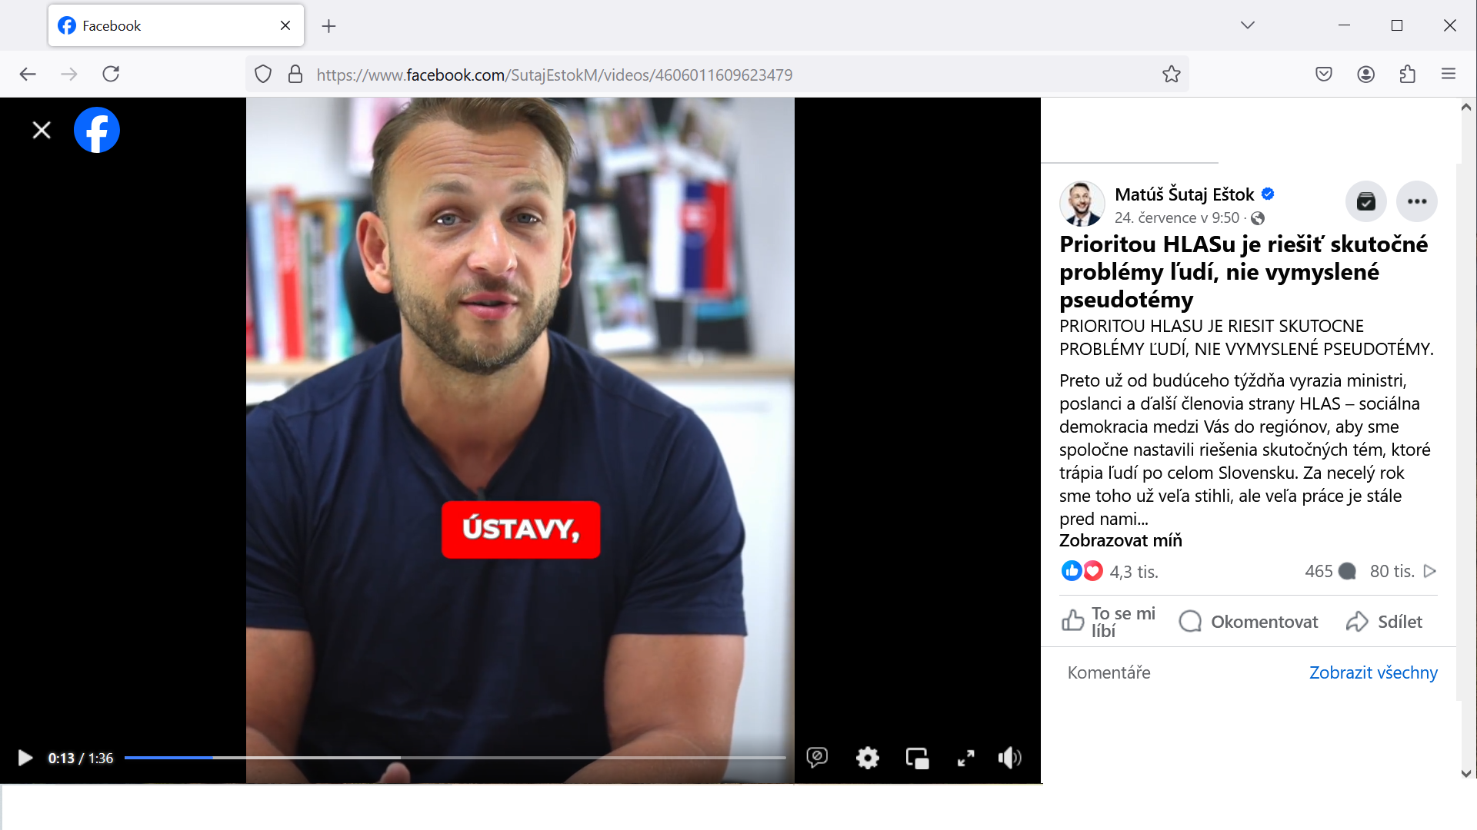This screenshot has height=830, width=1477.
Task: Open the Firefox extensions puzzle icon
Action: tap(1408, 75)
